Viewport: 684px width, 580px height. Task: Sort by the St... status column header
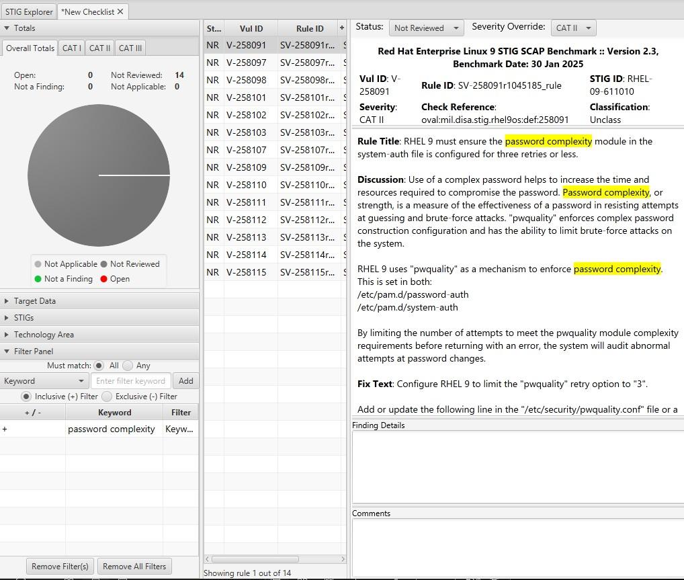point(214,28)
